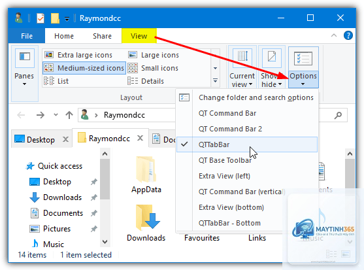This screenshot has width=364, height=270.
Task: Collapse the ribbon with the chevron
Action: pyautogui.click(x=334, y=35)
